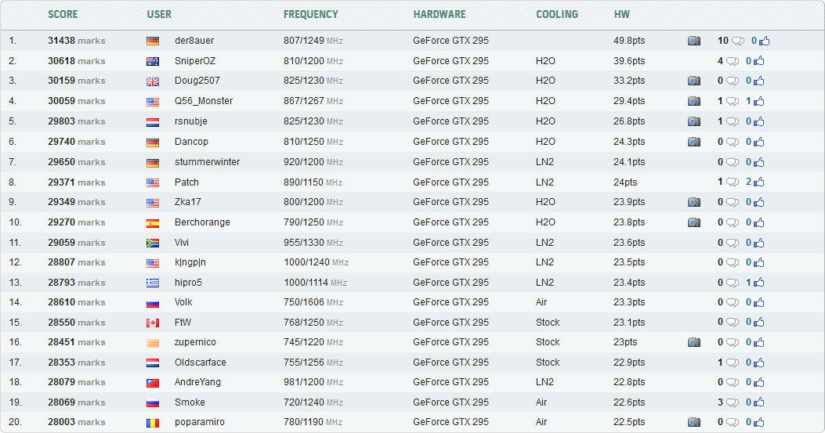The image size is (825, 433).
Task: Open GeForce GTX 295 link on Vivi's row
Action: coord(450,243)
